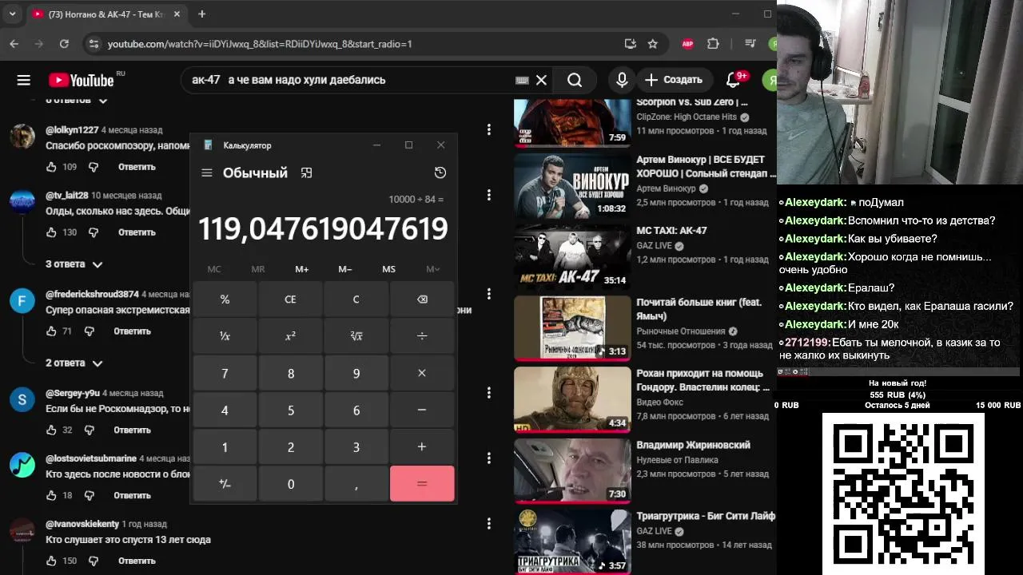Screen dimensions: 1023x575
Task: Click the Calculator CE button
Action: coord(290,299)
